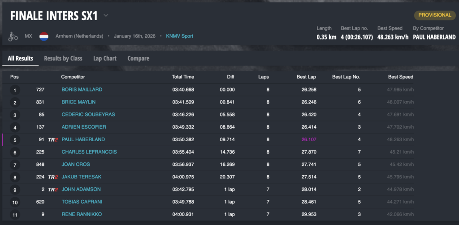
Task: Click the Netherlands flag icon
Action: (44, 36)
